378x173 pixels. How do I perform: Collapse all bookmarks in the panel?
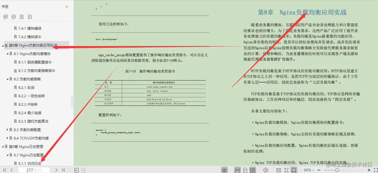pos(13,17)
